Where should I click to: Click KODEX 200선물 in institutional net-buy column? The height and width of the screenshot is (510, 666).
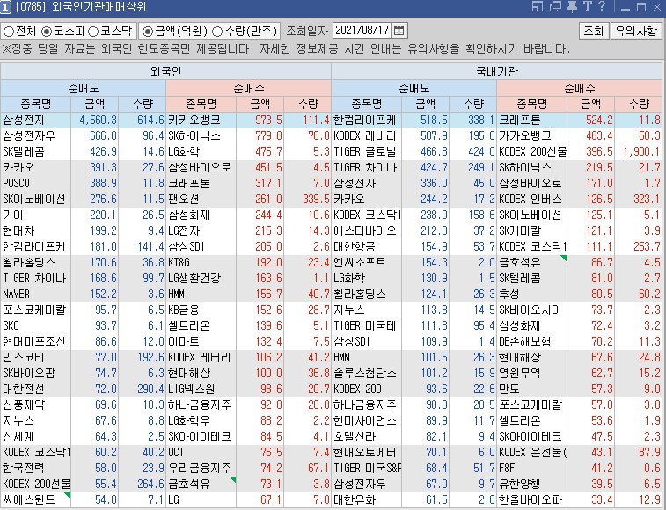pyautogui.click(x=532, y=151)
